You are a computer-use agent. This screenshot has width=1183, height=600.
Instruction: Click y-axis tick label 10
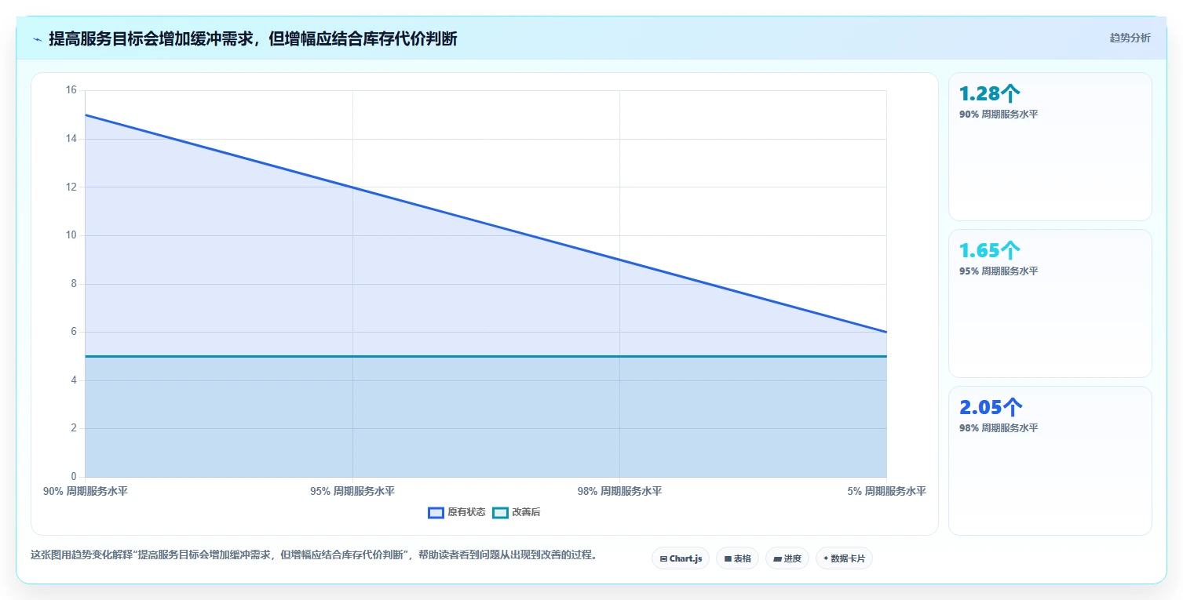point(71,235)
